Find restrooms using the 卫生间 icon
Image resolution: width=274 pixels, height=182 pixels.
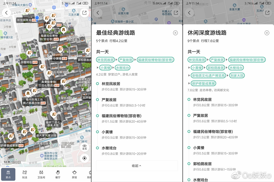41,174
